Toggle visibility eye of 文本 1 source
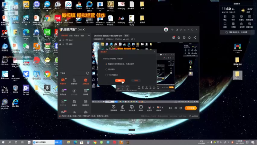This screenshot has height=145, width=257. pos(60,40)
